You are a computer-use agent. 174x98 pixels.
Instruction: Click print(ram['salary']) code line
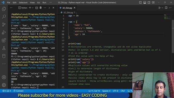pos(81,59)
